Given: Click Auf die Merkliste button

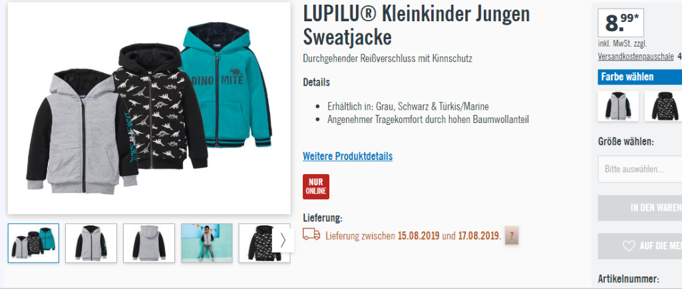Looking at the screenshot, I should click(x=640, y=246).
